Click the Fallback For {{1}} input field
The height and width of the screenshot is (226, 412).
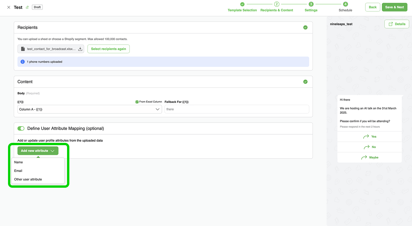pos(237,109)
